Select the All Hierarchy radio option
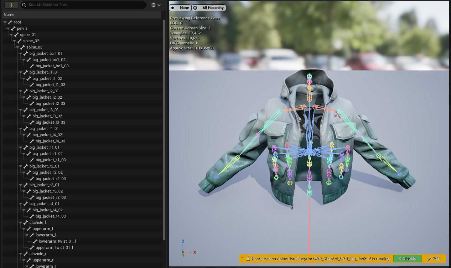 209,8
